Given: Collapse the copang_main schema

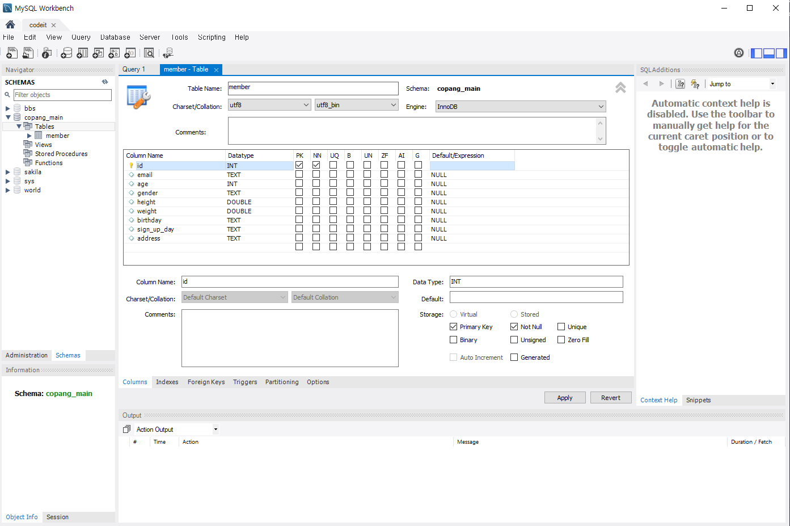Looking at the screenshot, I should point(8,117).
